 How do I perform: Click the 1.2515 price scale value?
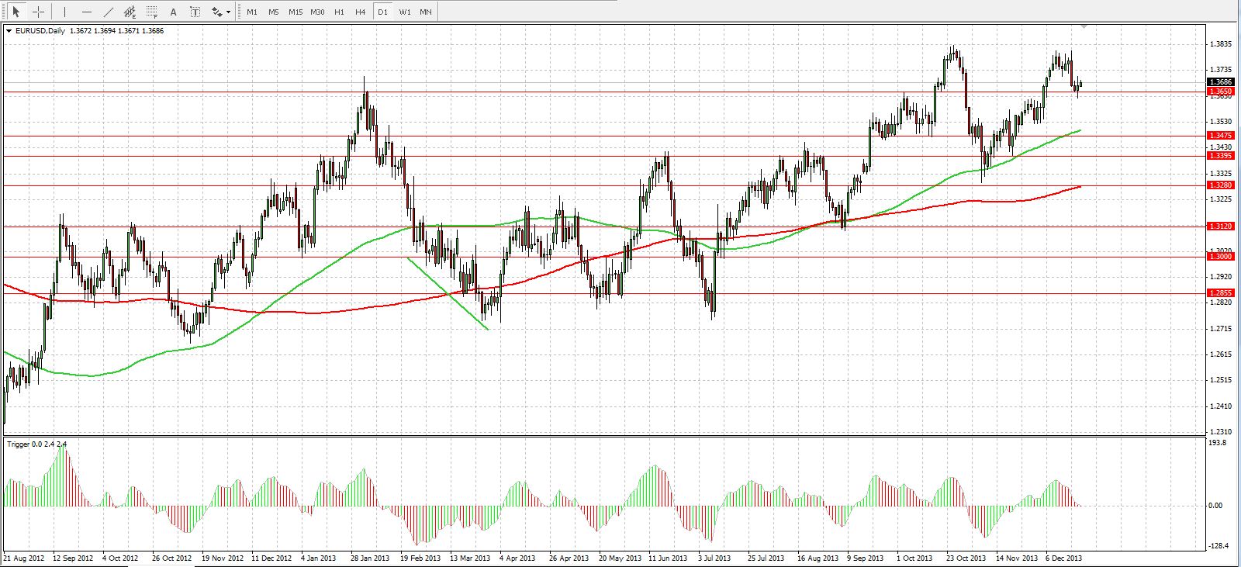1221,380
